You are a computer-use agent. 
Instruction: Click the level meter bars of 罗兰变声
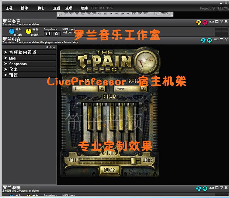[221, 31]
